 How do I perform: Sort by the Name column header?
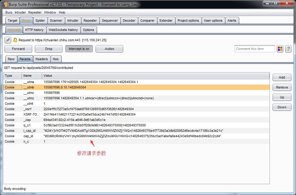[32, 76]
